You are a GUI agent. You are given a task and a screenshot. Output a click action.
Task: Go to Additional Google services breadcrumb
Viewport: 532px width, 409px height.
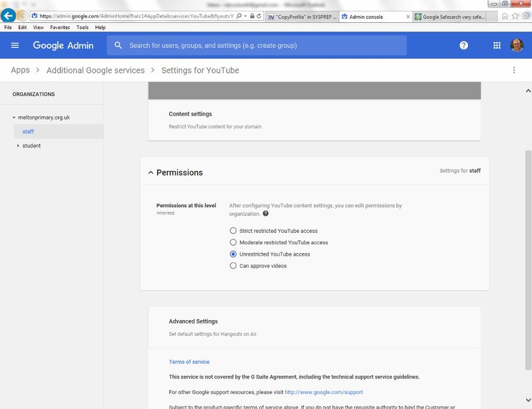coord(95,70)
